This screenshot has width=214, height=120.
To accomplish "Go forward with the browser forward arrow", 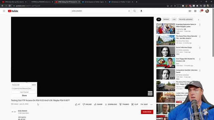I will [x=6, y=6].
